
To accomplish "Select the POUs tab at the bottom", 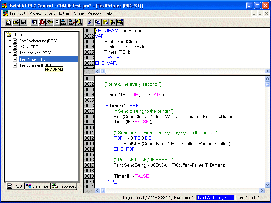I will 16,186.
